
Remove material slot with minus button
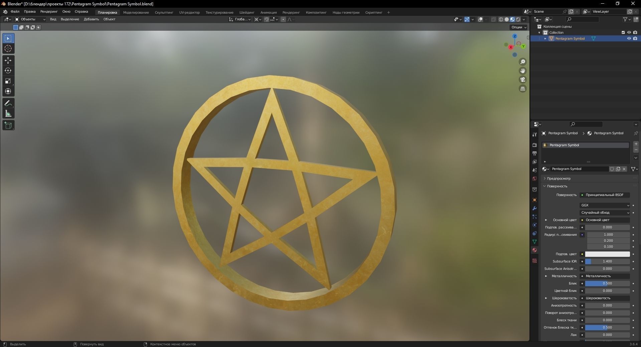[x=636, y=150]
